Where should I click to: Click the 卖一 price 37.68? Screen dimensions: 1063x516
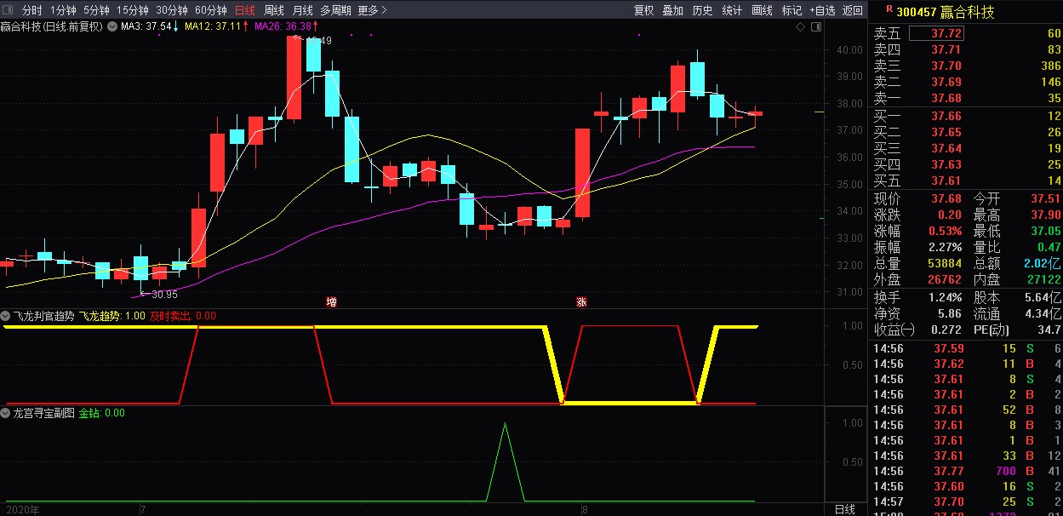946,99
